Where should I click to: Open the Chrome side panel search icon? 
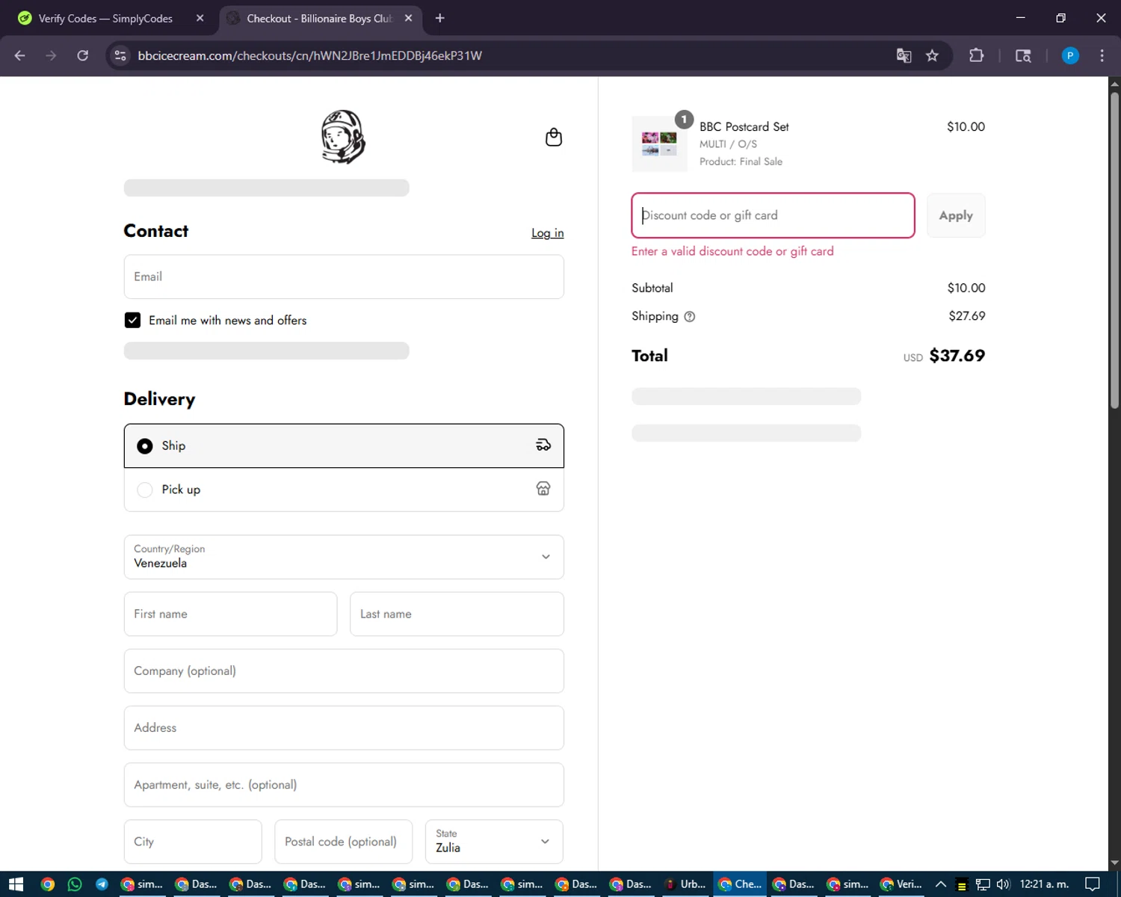[x=1023, y=55]
